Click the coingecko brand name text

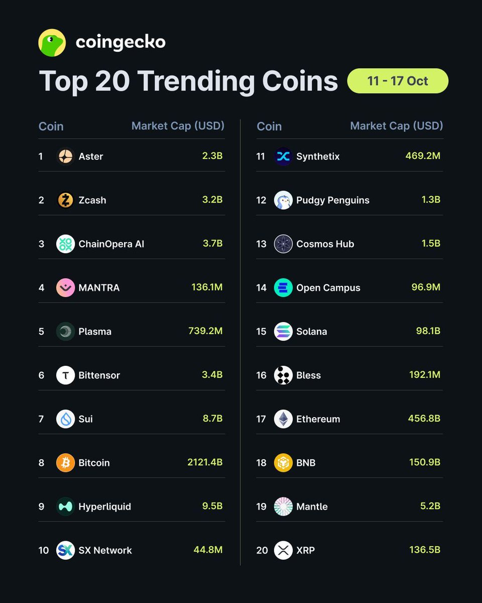tap(120, 43)
